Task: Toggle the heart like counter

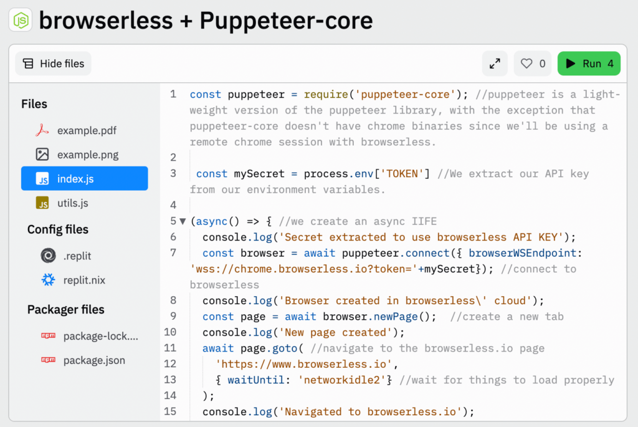Action: [532, 63]
